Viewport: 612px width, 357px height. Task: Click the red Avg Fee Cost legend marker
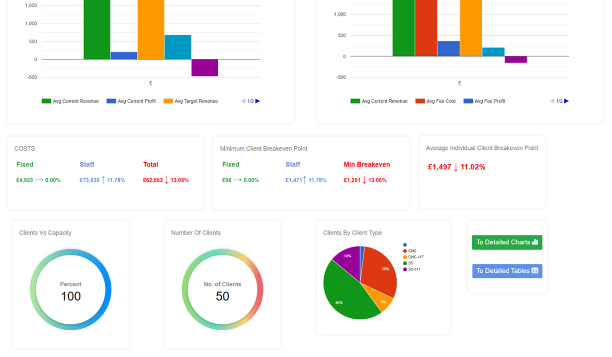(420, 101)
